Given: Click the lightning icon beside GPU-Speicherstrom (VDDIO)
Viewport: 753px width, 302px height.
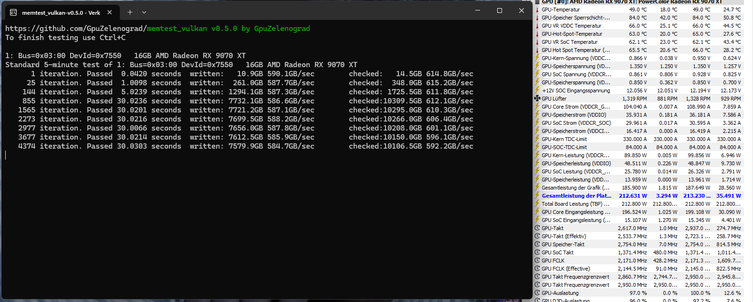Looking at the screenshot, I should (537, 115).
